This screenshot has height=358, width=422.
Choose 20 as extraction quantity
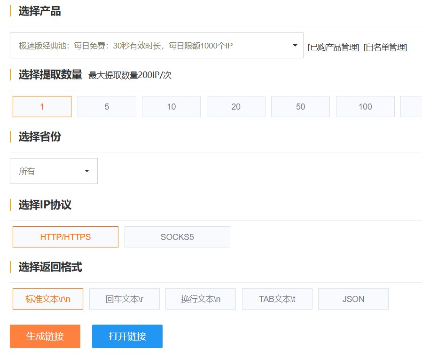pos(236,107)
